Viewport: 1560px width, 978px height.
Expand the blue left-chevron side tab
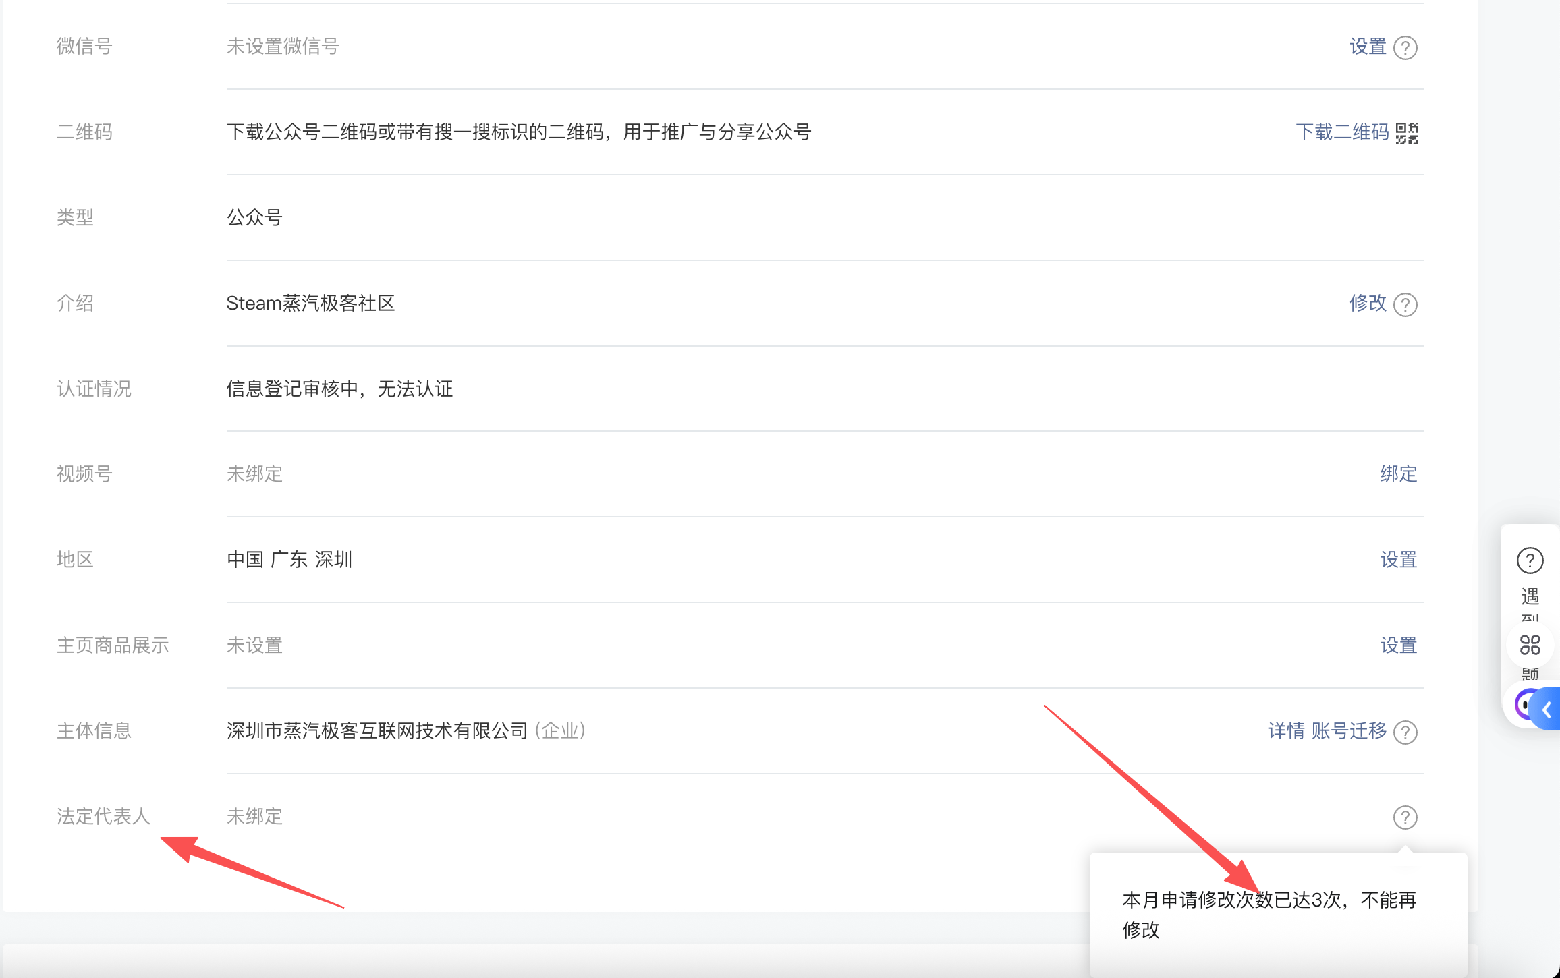tap(1547, 709)
